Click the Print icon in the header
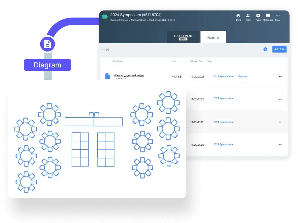The image size is (298, 223). [x=238, y=16]
